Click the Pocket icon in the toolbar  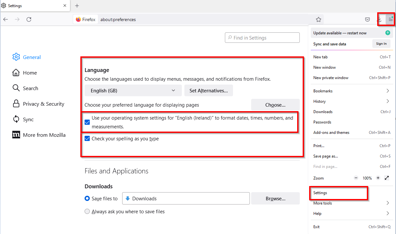367,19
